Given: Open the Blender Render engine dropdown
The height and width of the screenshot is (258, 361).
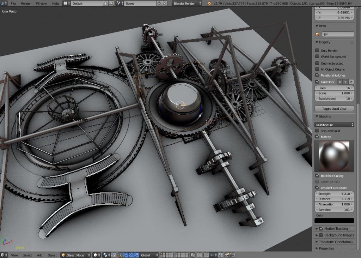Looking at the screenshot, I should coord(187,3).
